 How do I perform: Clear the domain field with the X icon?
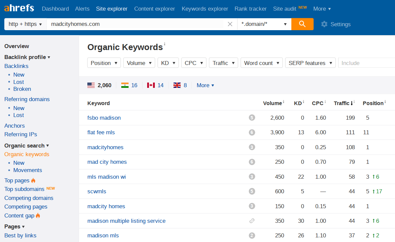coord(230,24)
